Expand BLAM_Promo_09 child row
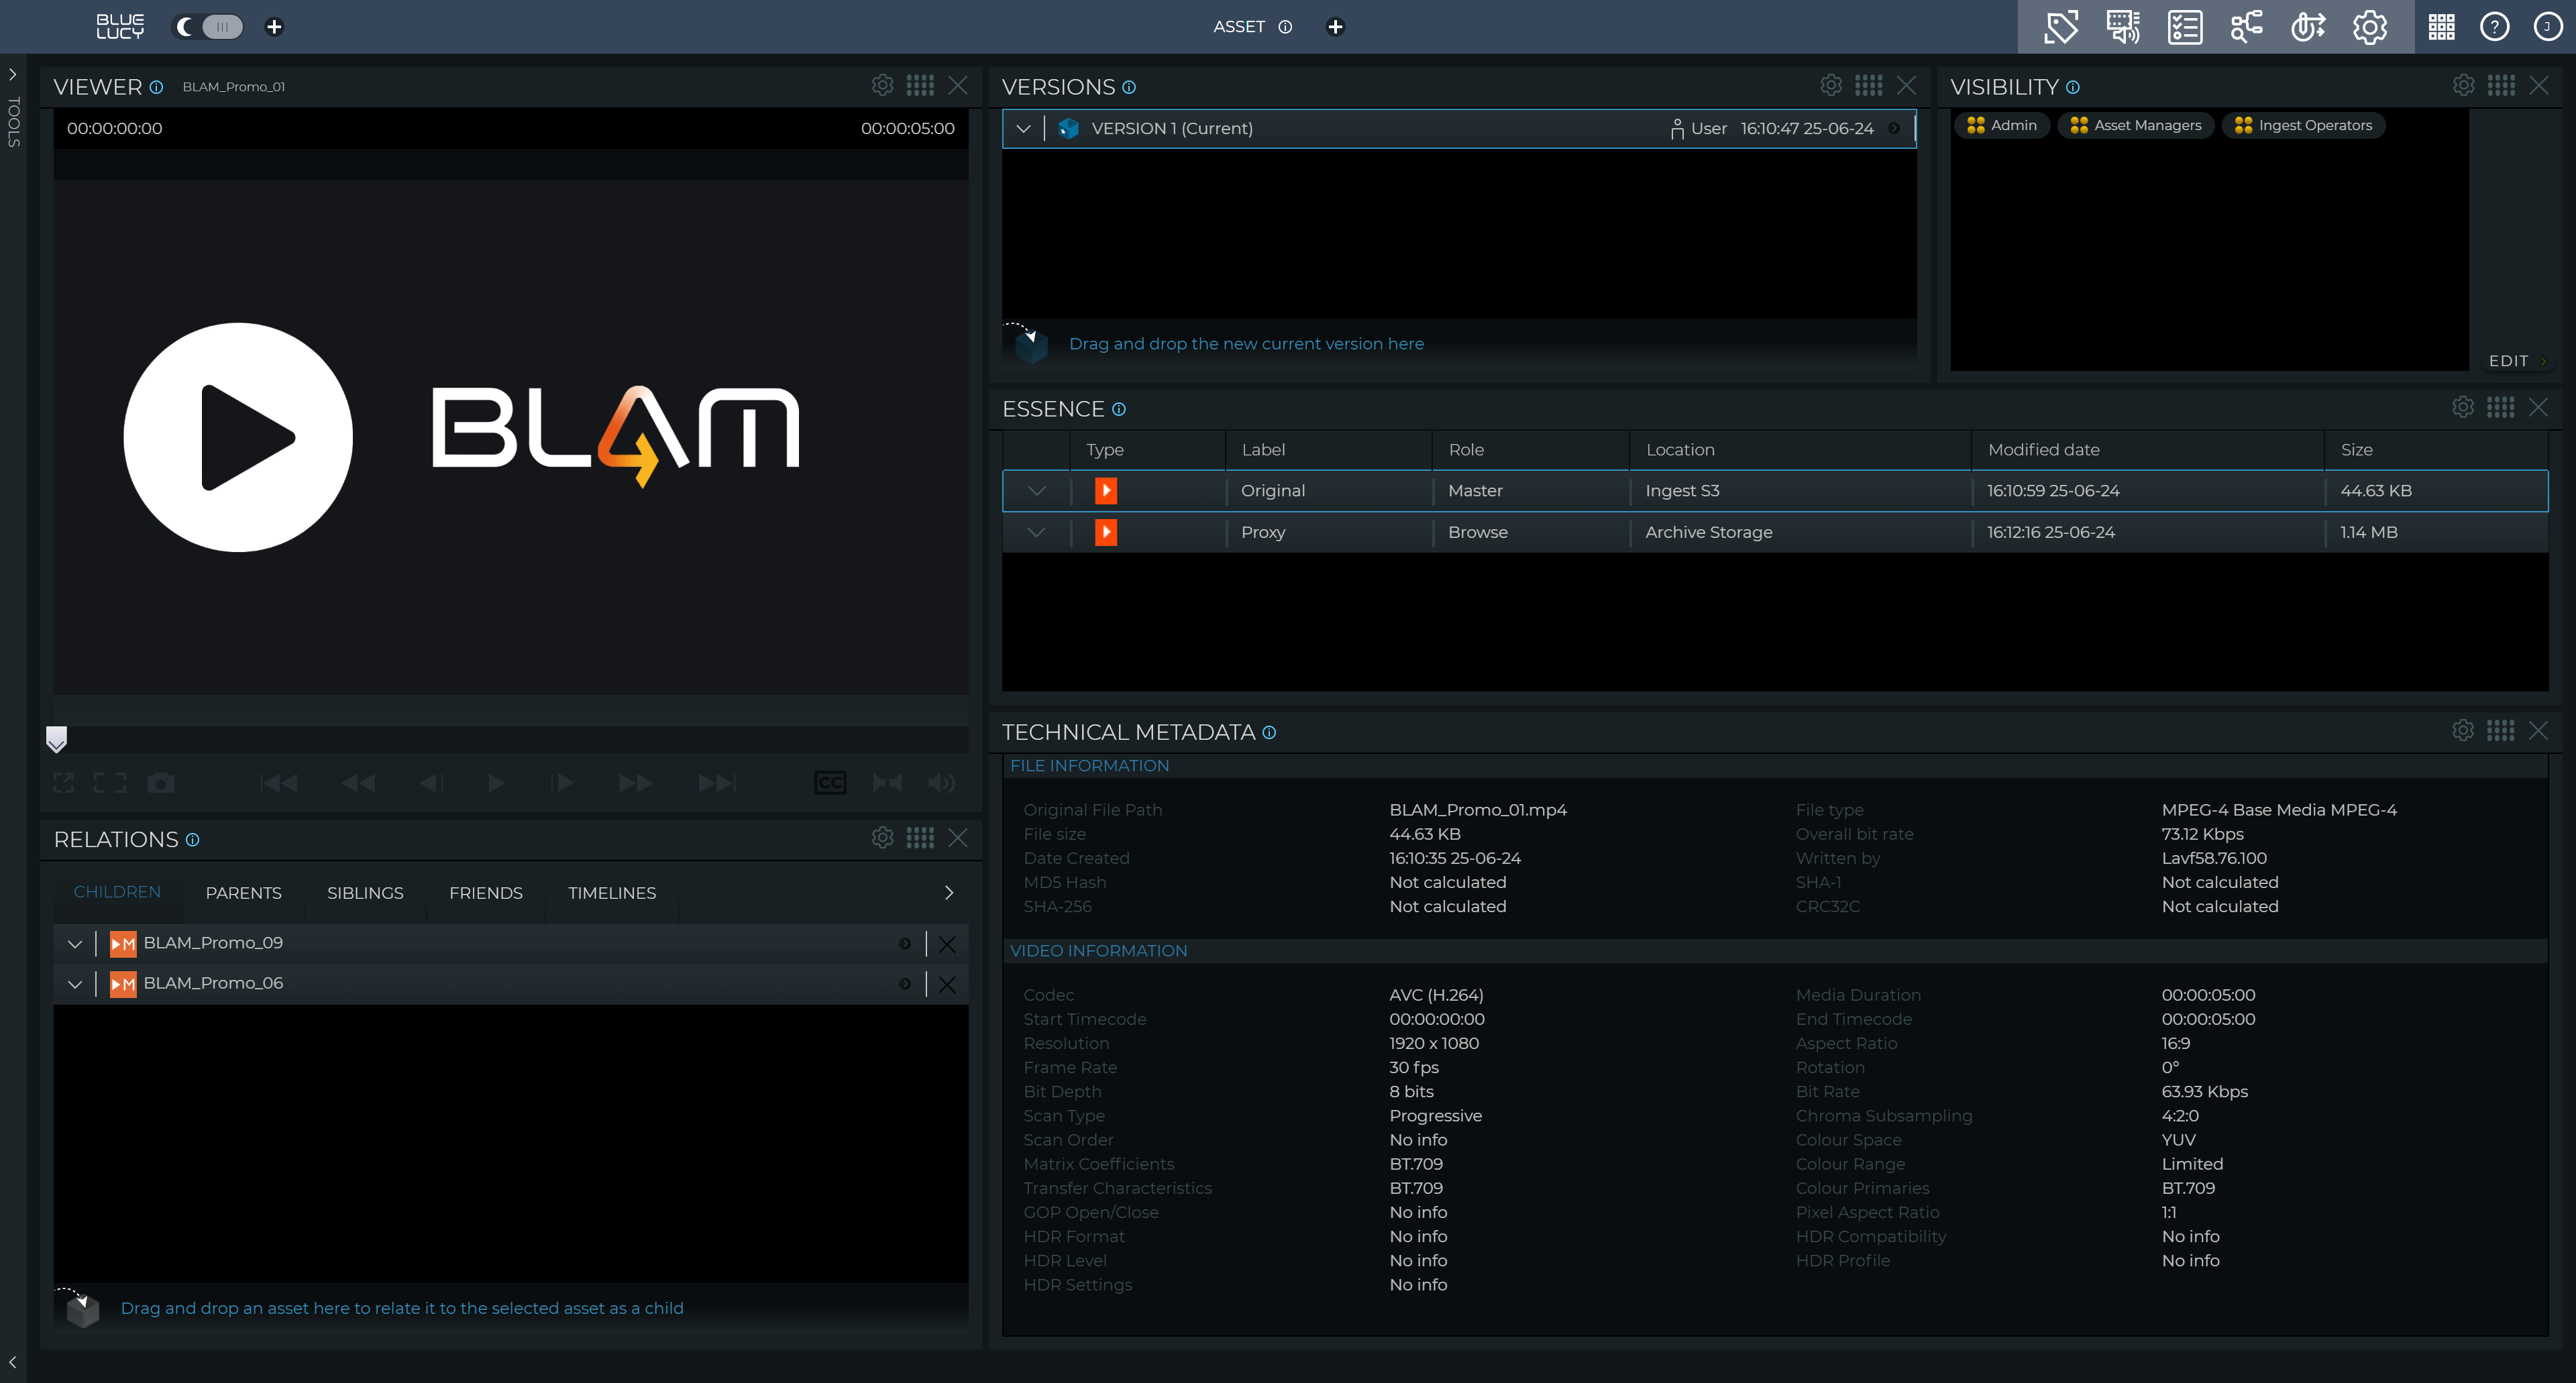This screenshot has height=1383, width=2576. (75, 943)
